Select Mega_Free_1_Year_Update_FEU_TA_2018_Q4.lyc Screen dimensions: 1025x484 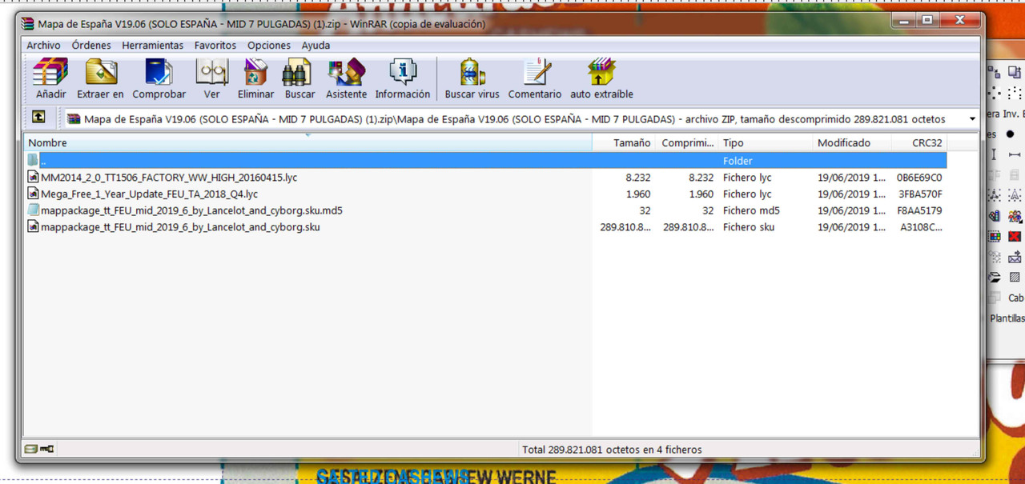(x=150, y=194)
